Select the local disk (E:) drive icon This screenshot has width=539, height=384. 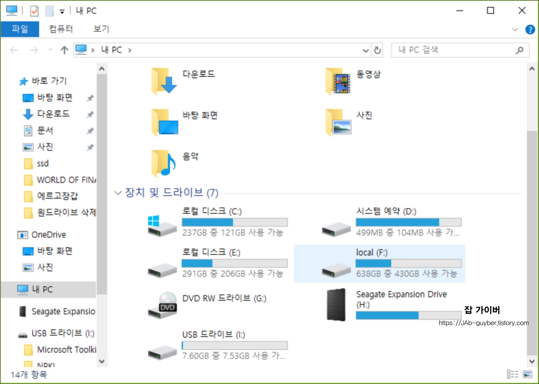162,270
